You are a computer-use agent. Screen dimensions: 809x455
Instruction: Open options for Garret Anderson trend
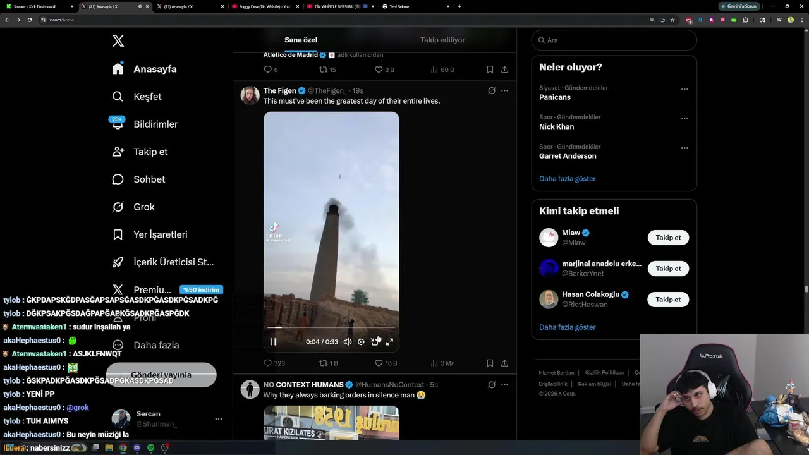[684, 148]
